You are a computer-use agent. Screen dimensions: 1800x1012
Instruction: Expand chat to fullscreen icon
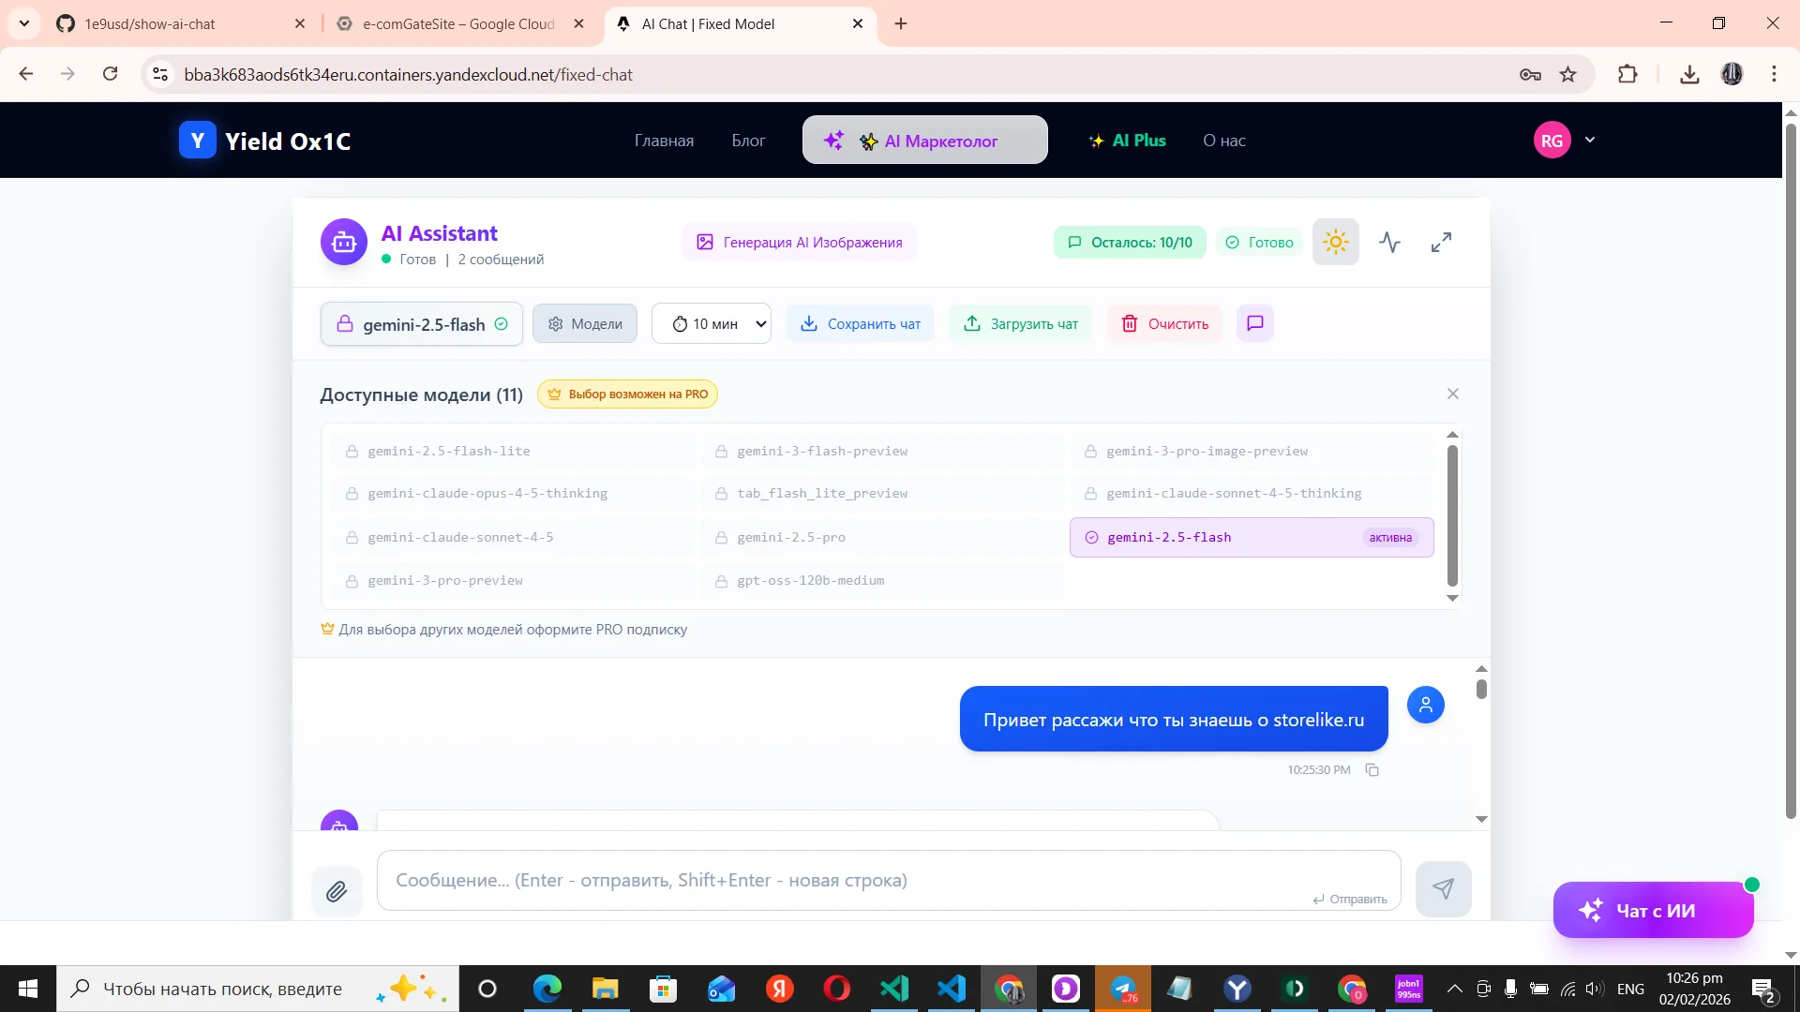1441,242
